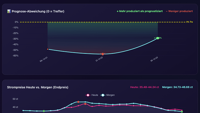Click the '-10%' y-axis label
This screenshot has width=200, height=113.
(x=16, y=28)
